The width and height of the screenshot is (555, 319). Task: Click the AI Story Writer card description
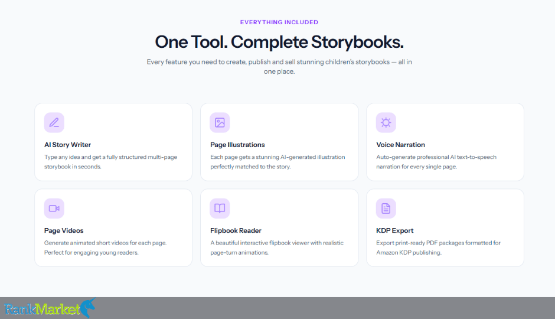[111, 162]
